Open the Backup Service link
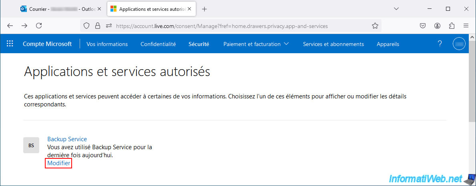Viewport: 476px width, 186px height. coord(67,139)
